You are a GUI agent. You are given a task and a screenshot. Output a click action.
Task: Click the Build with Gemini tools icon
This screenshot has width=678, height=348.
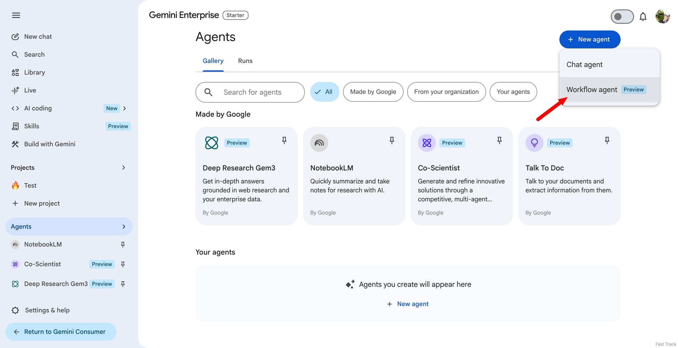[15, 144]
